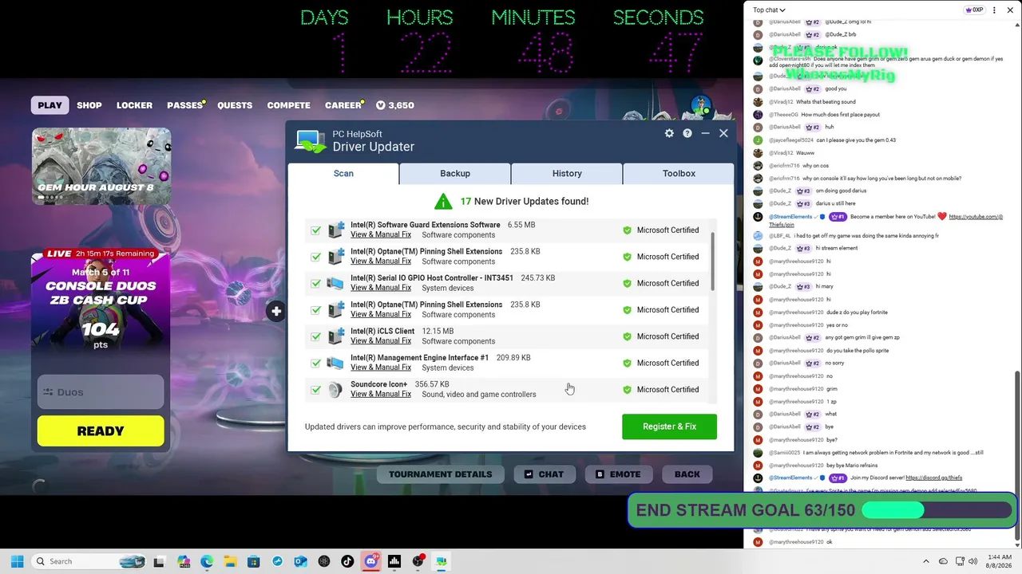Open the History tab

coord(567,173)
